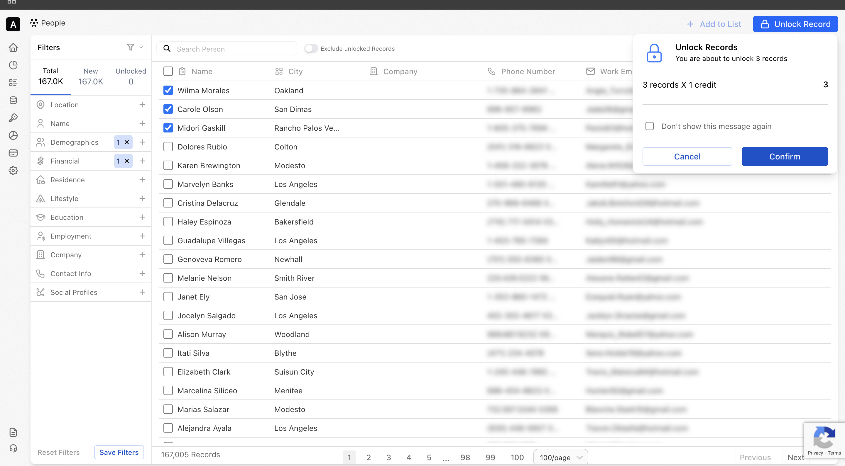
Task: Click the Save Filters button
Action: tap(119, 452)
